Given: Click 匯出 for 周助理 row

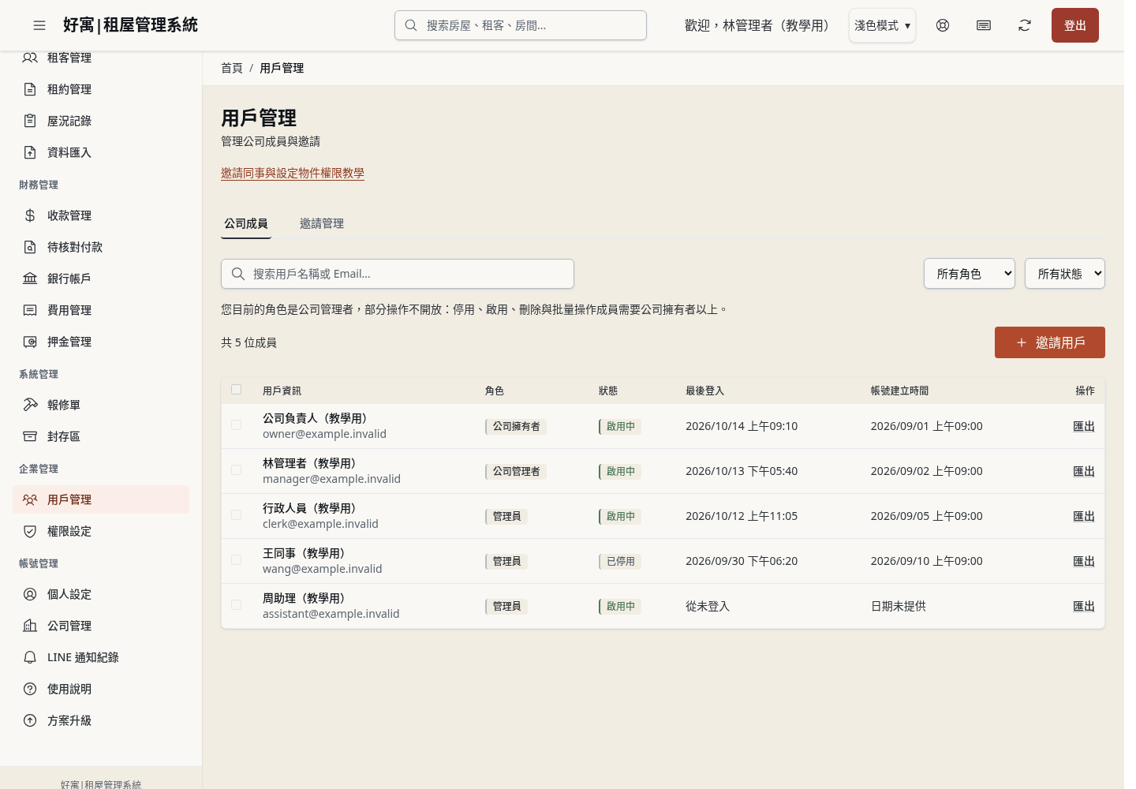Looking at the screenshot, I should click(1084, 606).
